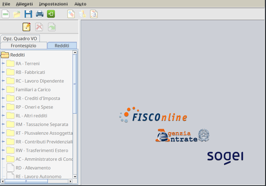Click the eraser toolbar icon
266x186 pixels.
71,14
